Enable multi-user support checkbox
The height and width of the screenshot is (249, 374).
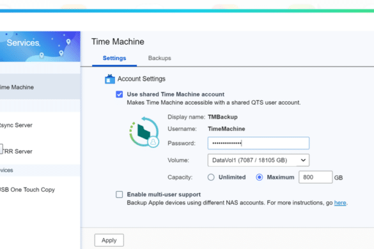point(120,195)
